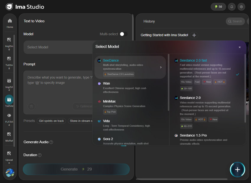Screen dimensions: 251x183
Task: Click the Home icon in sidebar
Action: (x=9, y=22)
